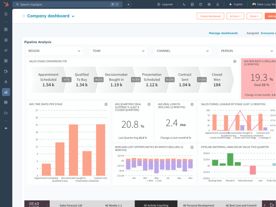This screenshot has height=207, width=276.
Task: Click the orange Add report button
Action: point(270,16)
